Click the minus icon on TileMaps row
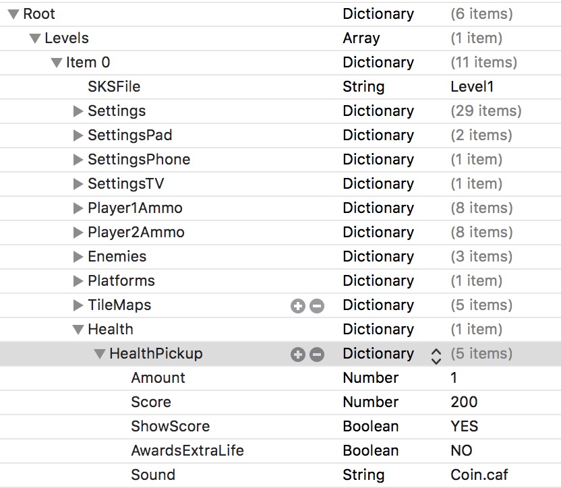The width and height of the screenshot is (561, 488). pos(316,306)
